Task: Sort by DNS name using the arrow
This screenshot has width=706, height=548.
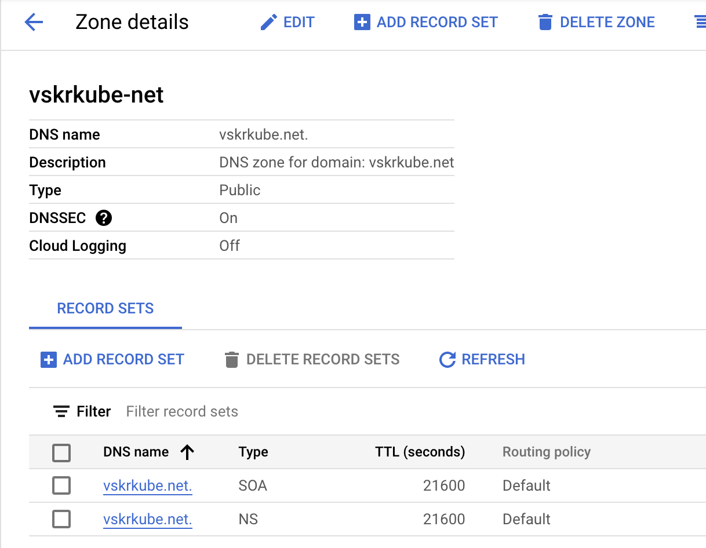Action: pyautogui.click(x=187, y=452)
